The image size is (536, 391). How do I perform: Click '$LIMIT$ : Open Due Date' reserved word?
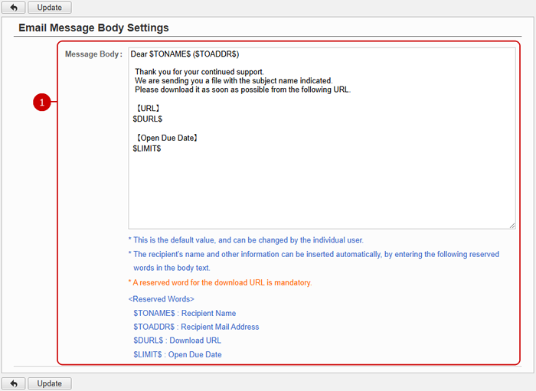178,354
